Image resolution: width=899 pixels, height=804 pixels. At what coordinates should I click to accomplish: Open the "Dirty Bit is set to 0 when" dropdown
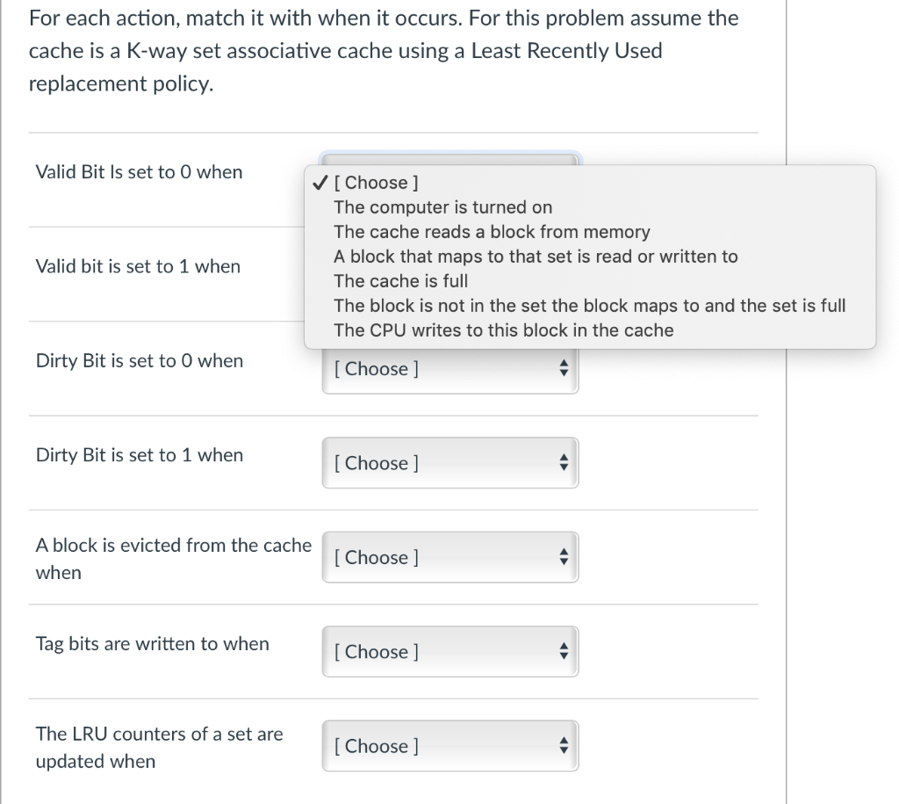point(450,369)
